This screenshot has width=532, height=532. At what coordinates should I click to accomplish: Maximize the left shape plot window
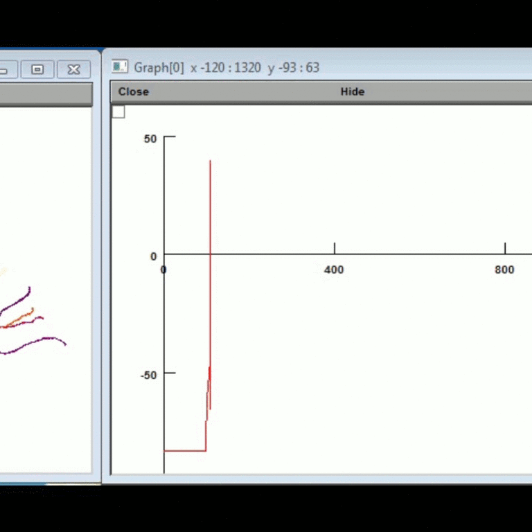[38, 69]
